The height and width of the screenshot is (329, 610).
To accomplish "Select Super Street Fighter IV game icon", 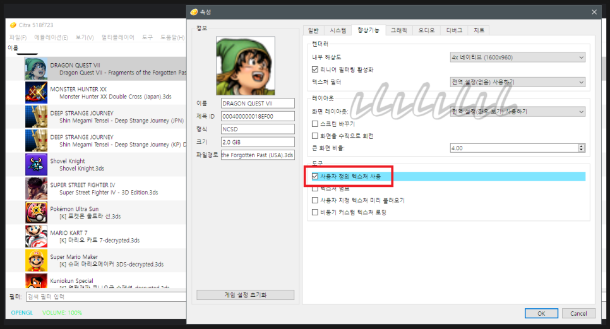I will 36,189.
